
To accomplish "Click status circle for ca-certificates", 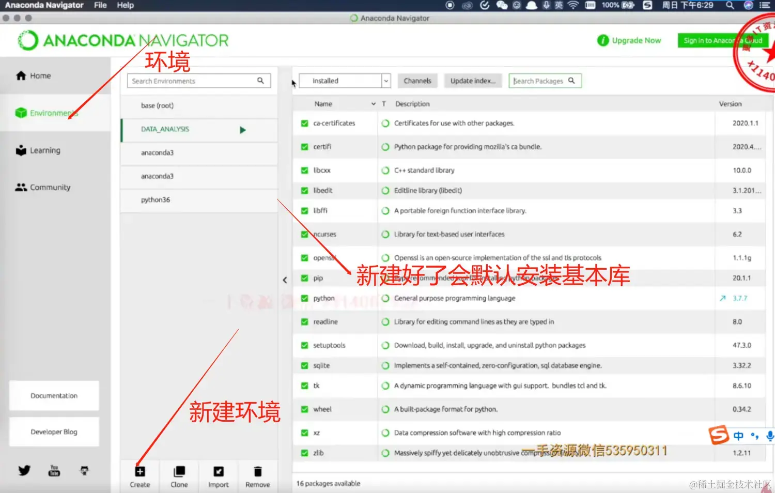I will [385, 124].
